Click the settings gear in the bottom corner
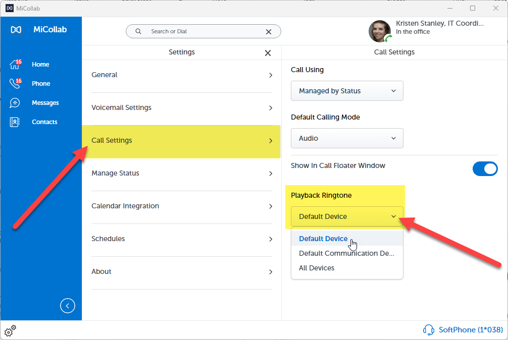 (10, 330)
